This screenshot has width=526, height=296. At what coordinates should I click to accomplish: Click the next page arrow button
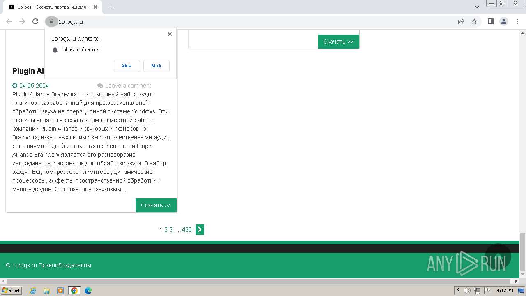pos(200,230)
